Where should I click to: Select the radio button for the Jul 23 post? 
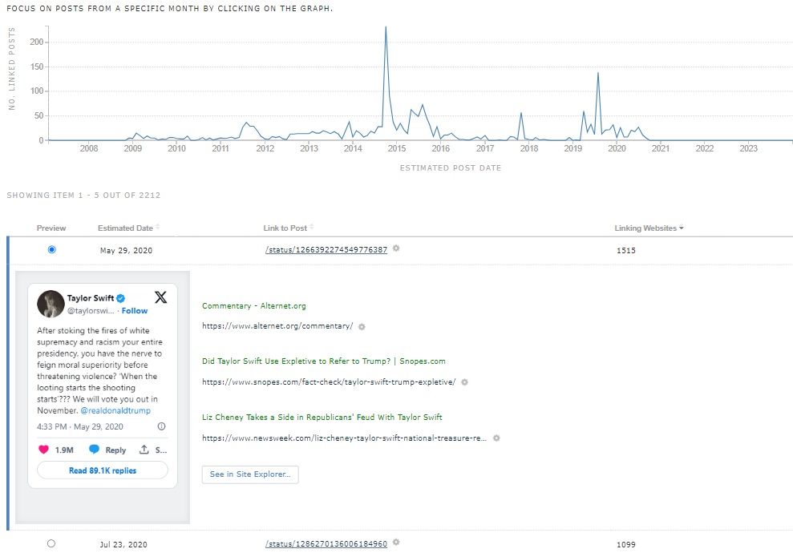click(51, 543)
